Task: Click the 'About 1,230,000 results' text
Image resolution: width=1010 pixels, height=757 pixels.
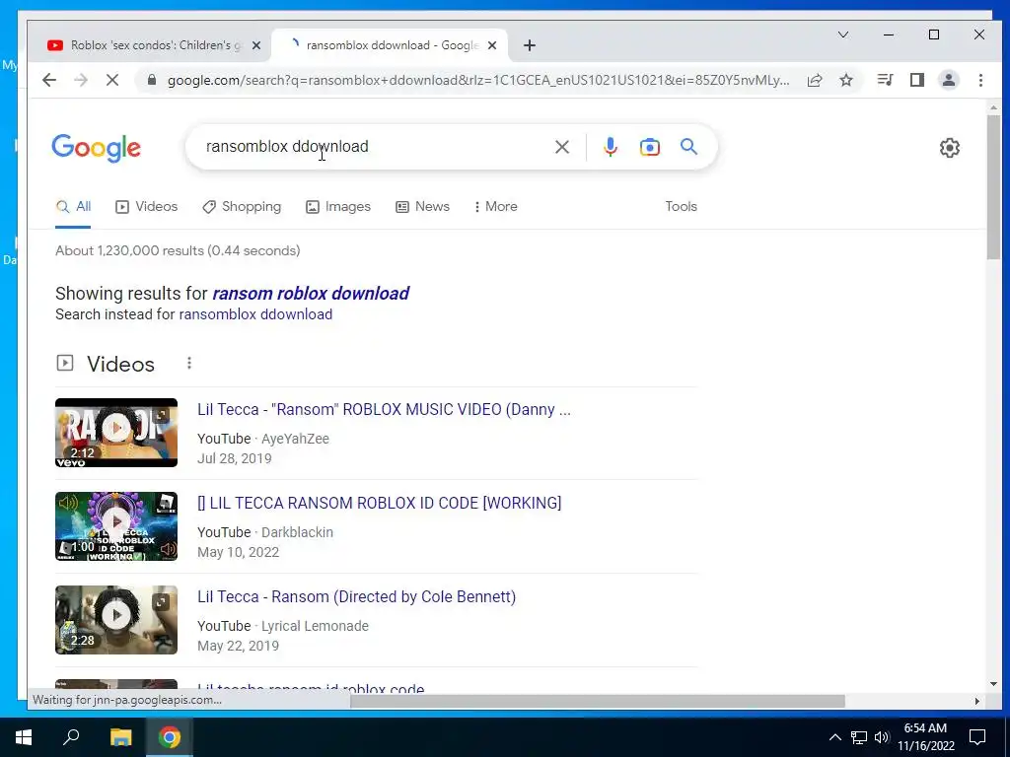Action: pyautogui.click(x=178, y=251)
